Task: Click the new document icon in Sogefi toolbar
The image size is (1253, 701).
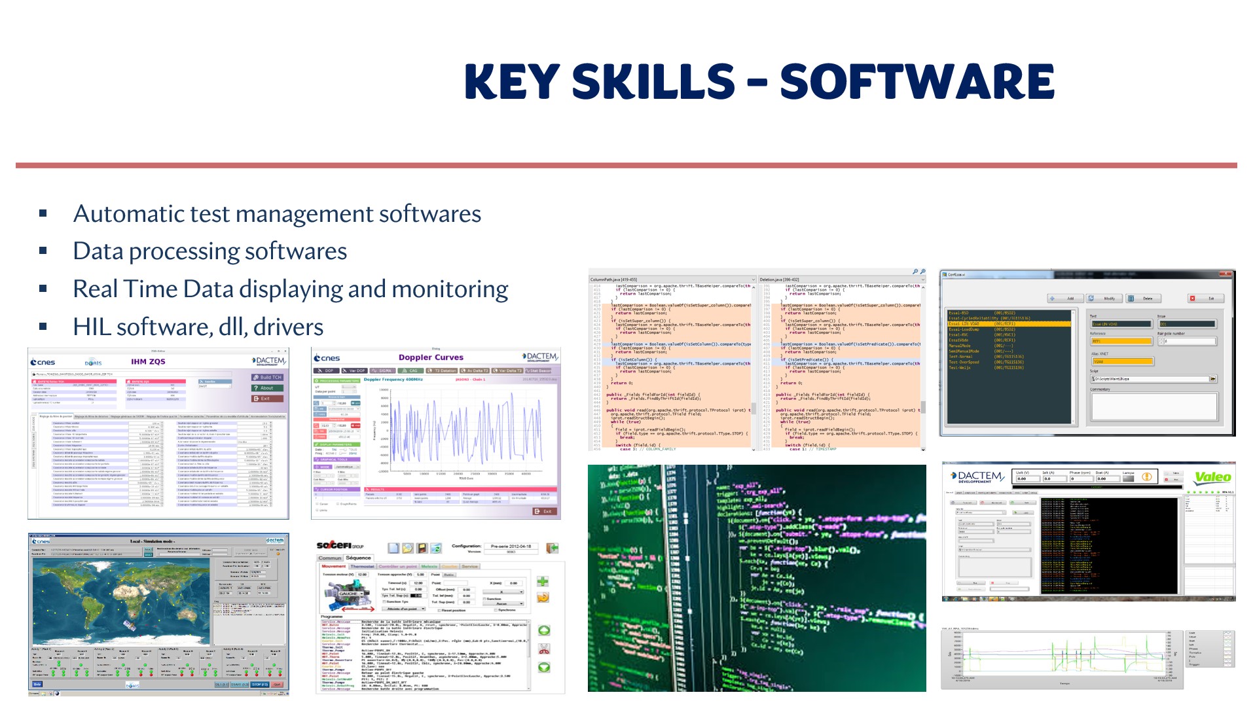Action: 393,548
